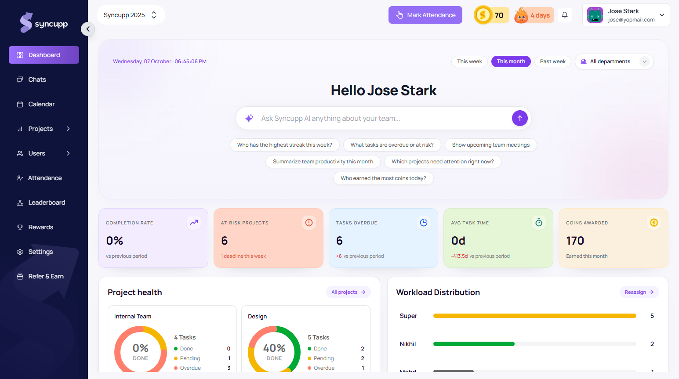Click the Syncupp logo in sidebar
Screen dimensions: 679x379
click(44, 23)
